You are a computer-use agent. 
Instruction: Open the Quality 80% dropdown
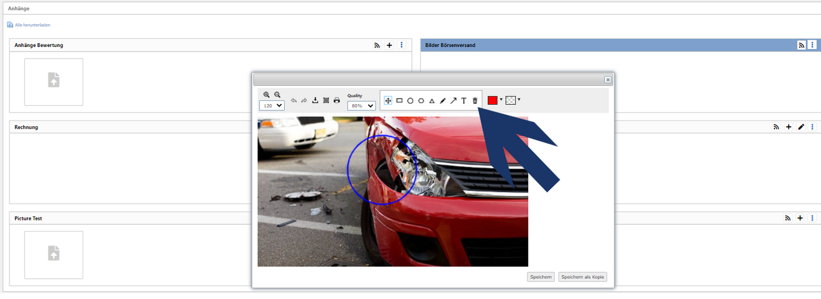(361, 105)
